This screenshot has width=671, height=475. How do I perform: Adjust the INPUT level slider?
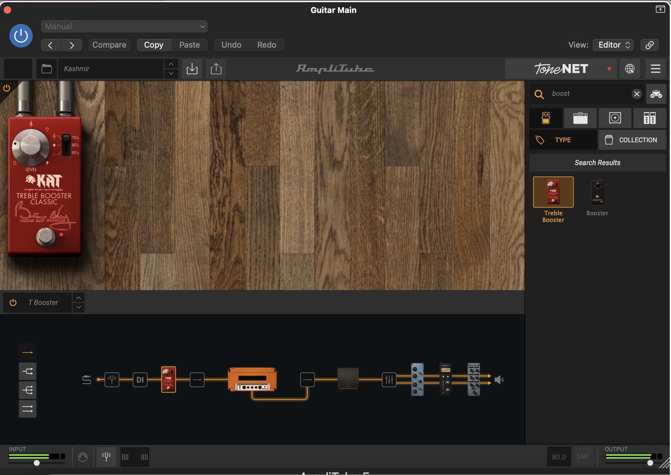click(x=37, y=463)
